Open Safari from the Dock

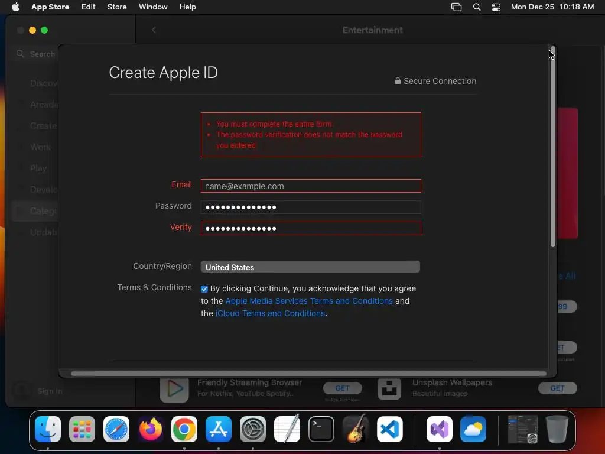[x=116, y=429]
